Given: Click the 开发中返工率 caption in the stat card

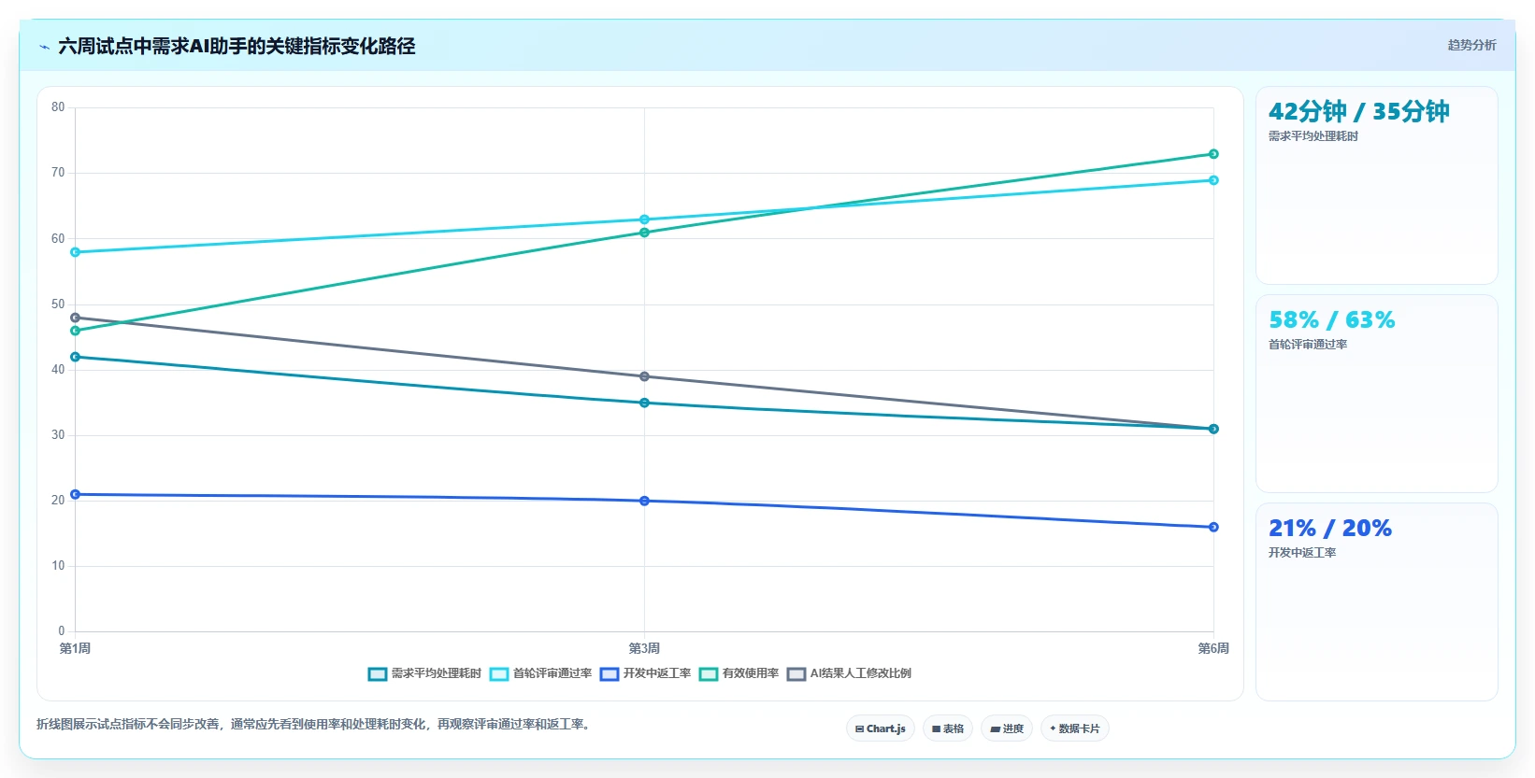Looking at the screenshot, I should point(1301,553).
